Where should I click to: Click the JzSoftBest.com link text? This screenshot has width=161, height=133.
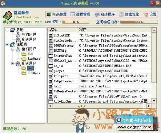click(x=26, y=17)
